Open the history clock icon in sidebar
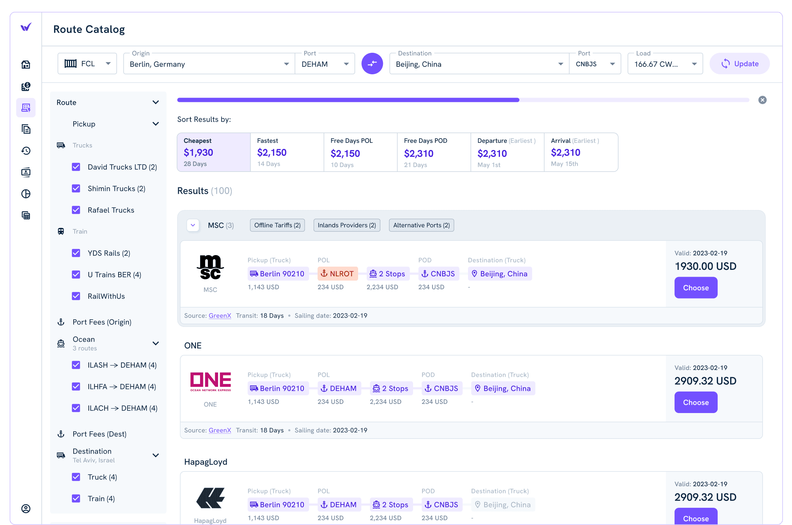This screenshot has width=792, height=525. [x=26, y=151]
